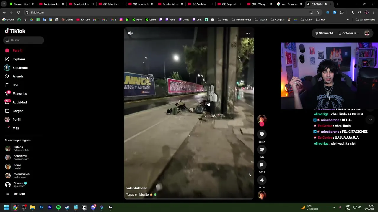Open Explorar in TikTok sidebar
Image resolution: width=378 pixels, height=212 pixels.
coord(19,59)
